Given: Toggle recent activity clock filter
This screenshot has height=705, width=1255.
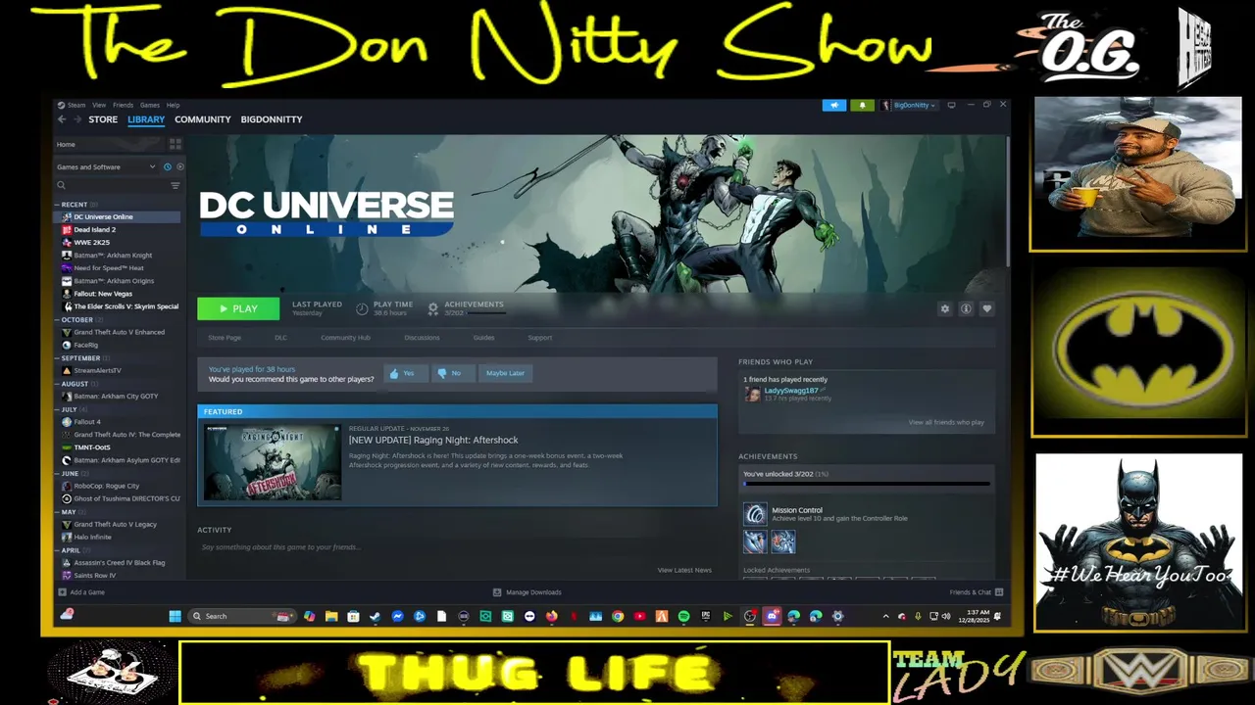Looking at the screenshot, I should point(168,166).
